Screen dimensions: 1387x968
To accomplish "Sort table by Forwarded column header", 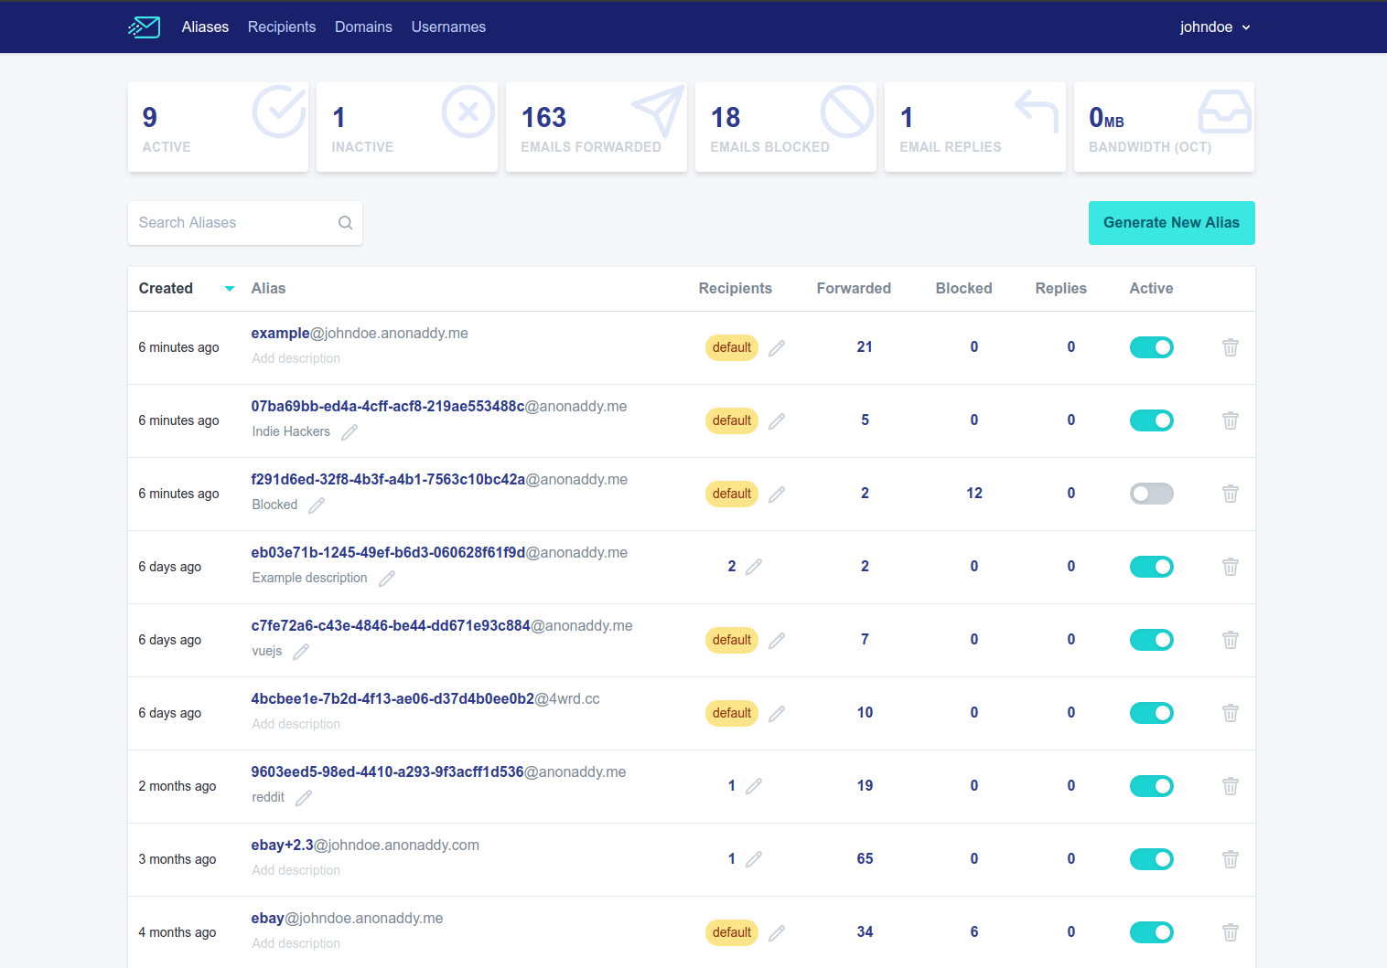I will click(x=853, y=289).
